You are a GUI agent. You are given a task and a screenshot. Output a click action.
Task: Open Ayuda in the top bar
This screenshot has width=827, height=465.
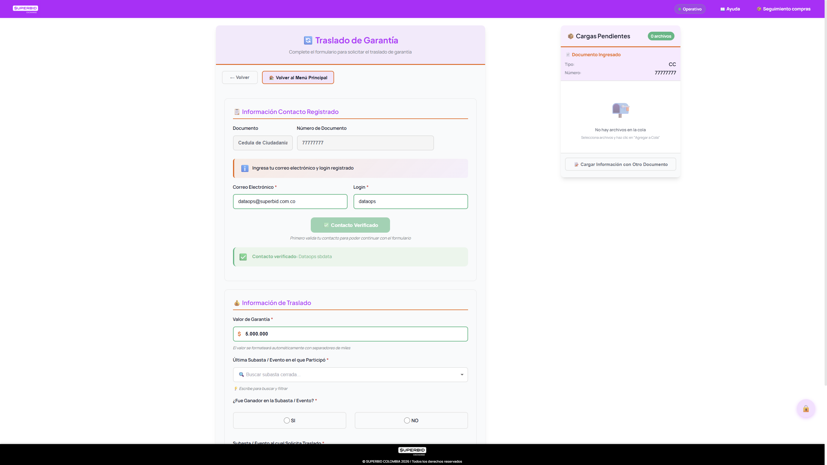[x=730, y=9]
